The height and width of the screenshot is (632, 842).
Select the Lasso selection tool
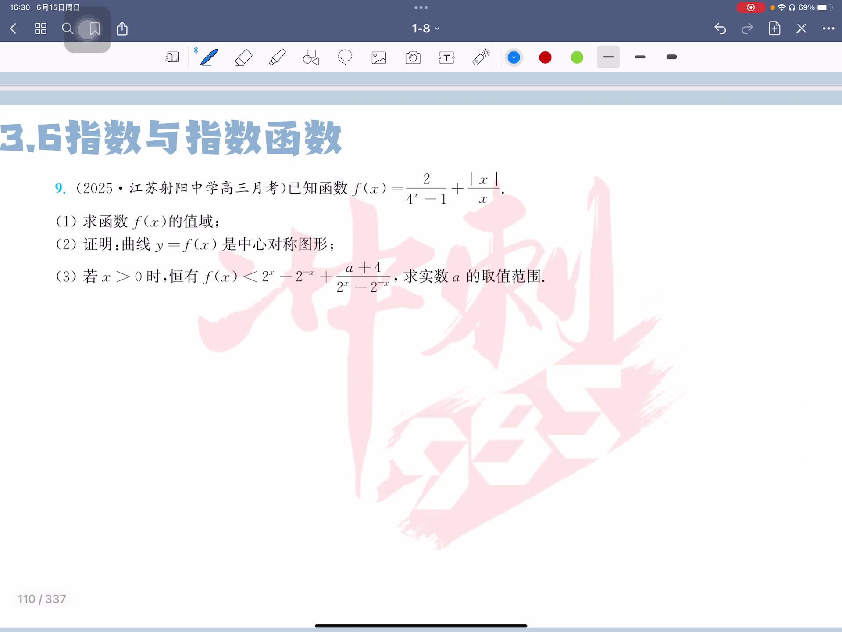[345, 57]
